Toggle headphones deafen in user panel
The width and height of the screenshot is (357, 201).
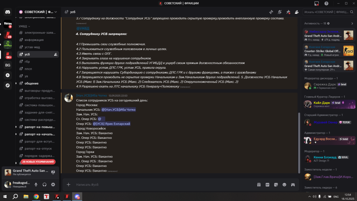(x=44, y=184)
